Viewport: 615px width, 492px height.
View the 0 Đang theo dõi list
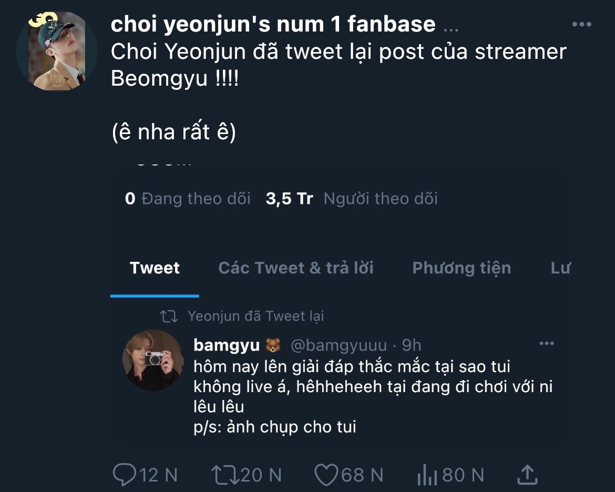point(188,199)
